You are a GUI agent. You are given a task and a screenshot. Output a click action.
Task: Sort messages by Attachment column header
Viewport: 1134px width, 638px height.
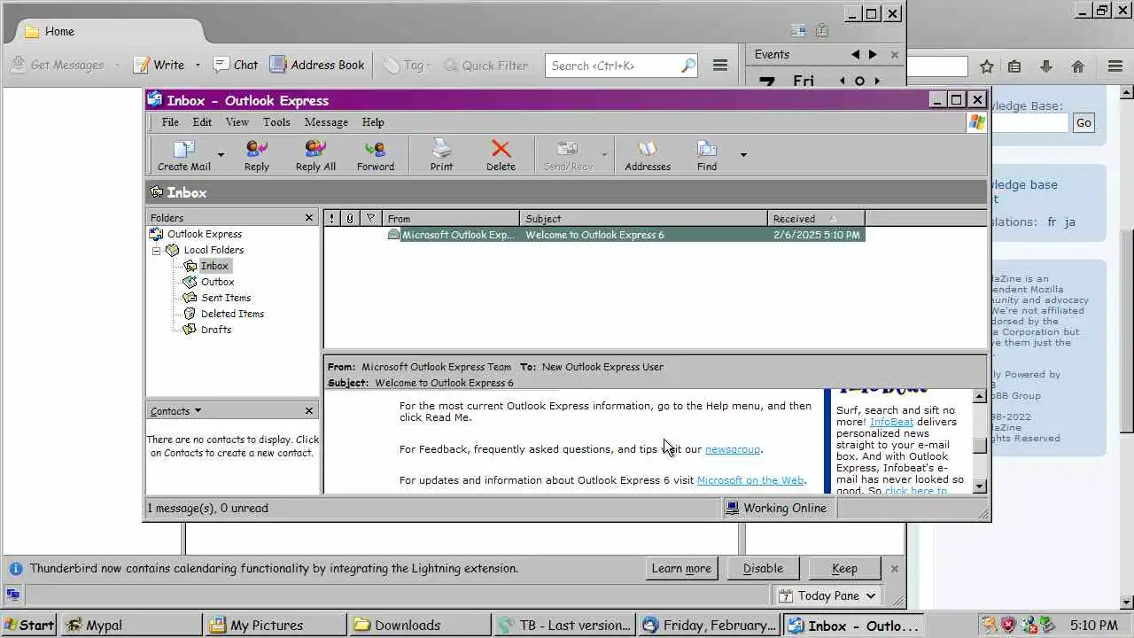(x=351, y=219)
